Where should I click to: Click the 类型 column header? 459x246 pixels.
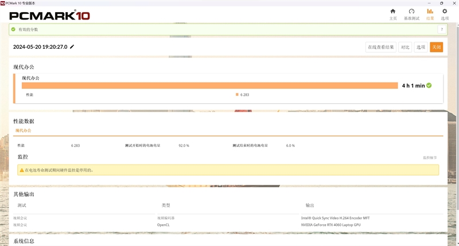[x=166, y=205]
